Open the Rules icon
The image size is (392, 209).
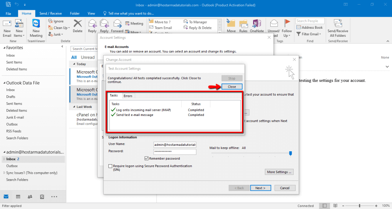click(x=243, y=24)
